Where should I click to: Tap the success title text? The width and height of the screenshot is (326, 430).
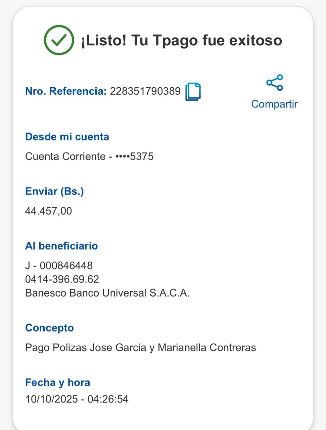181,40
